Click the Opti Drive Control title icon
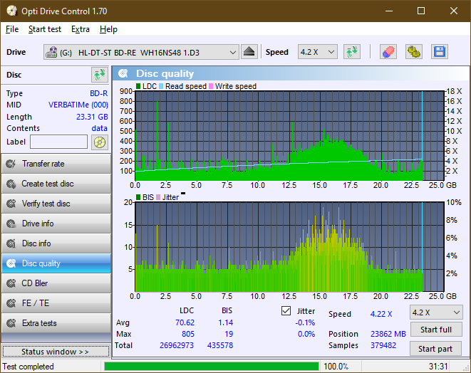Screen dimensions: 471x373 (x=11, y=11)
